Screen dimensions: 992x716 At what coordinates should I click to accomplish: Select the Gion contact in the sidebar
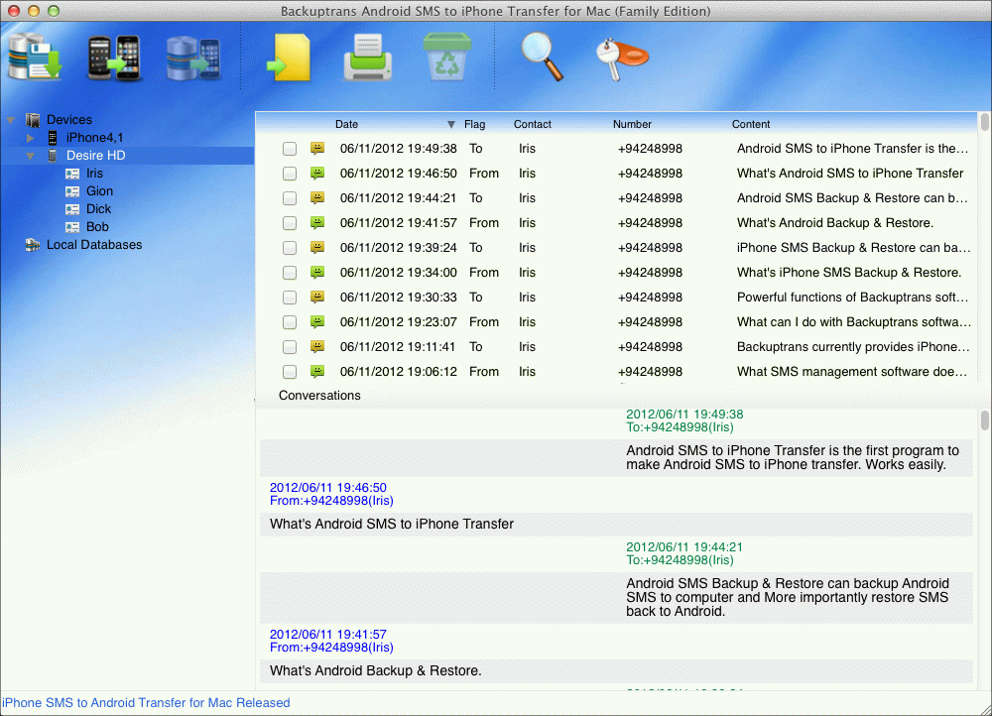[x=95, y=190]
